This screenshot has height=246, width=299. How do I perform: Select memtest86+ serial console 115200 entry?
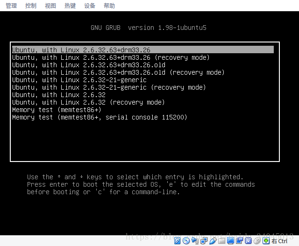(100, 117)
